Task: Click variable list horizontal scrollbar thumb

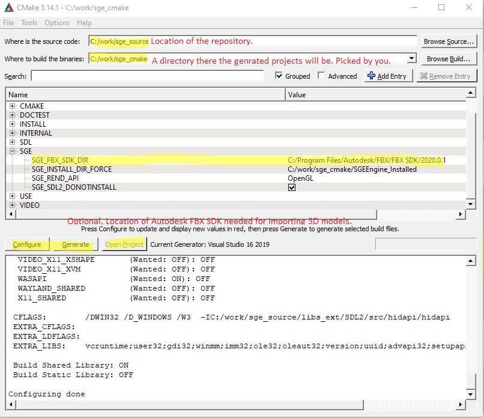Action: tap(196, 214)
